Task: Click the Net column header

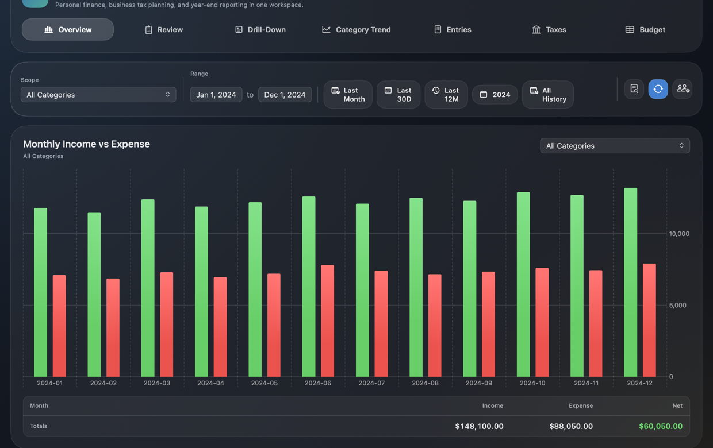Action: pyautogui.click(x=677, y=405)
